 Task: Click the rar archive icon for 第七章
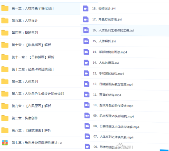[5, 143]
